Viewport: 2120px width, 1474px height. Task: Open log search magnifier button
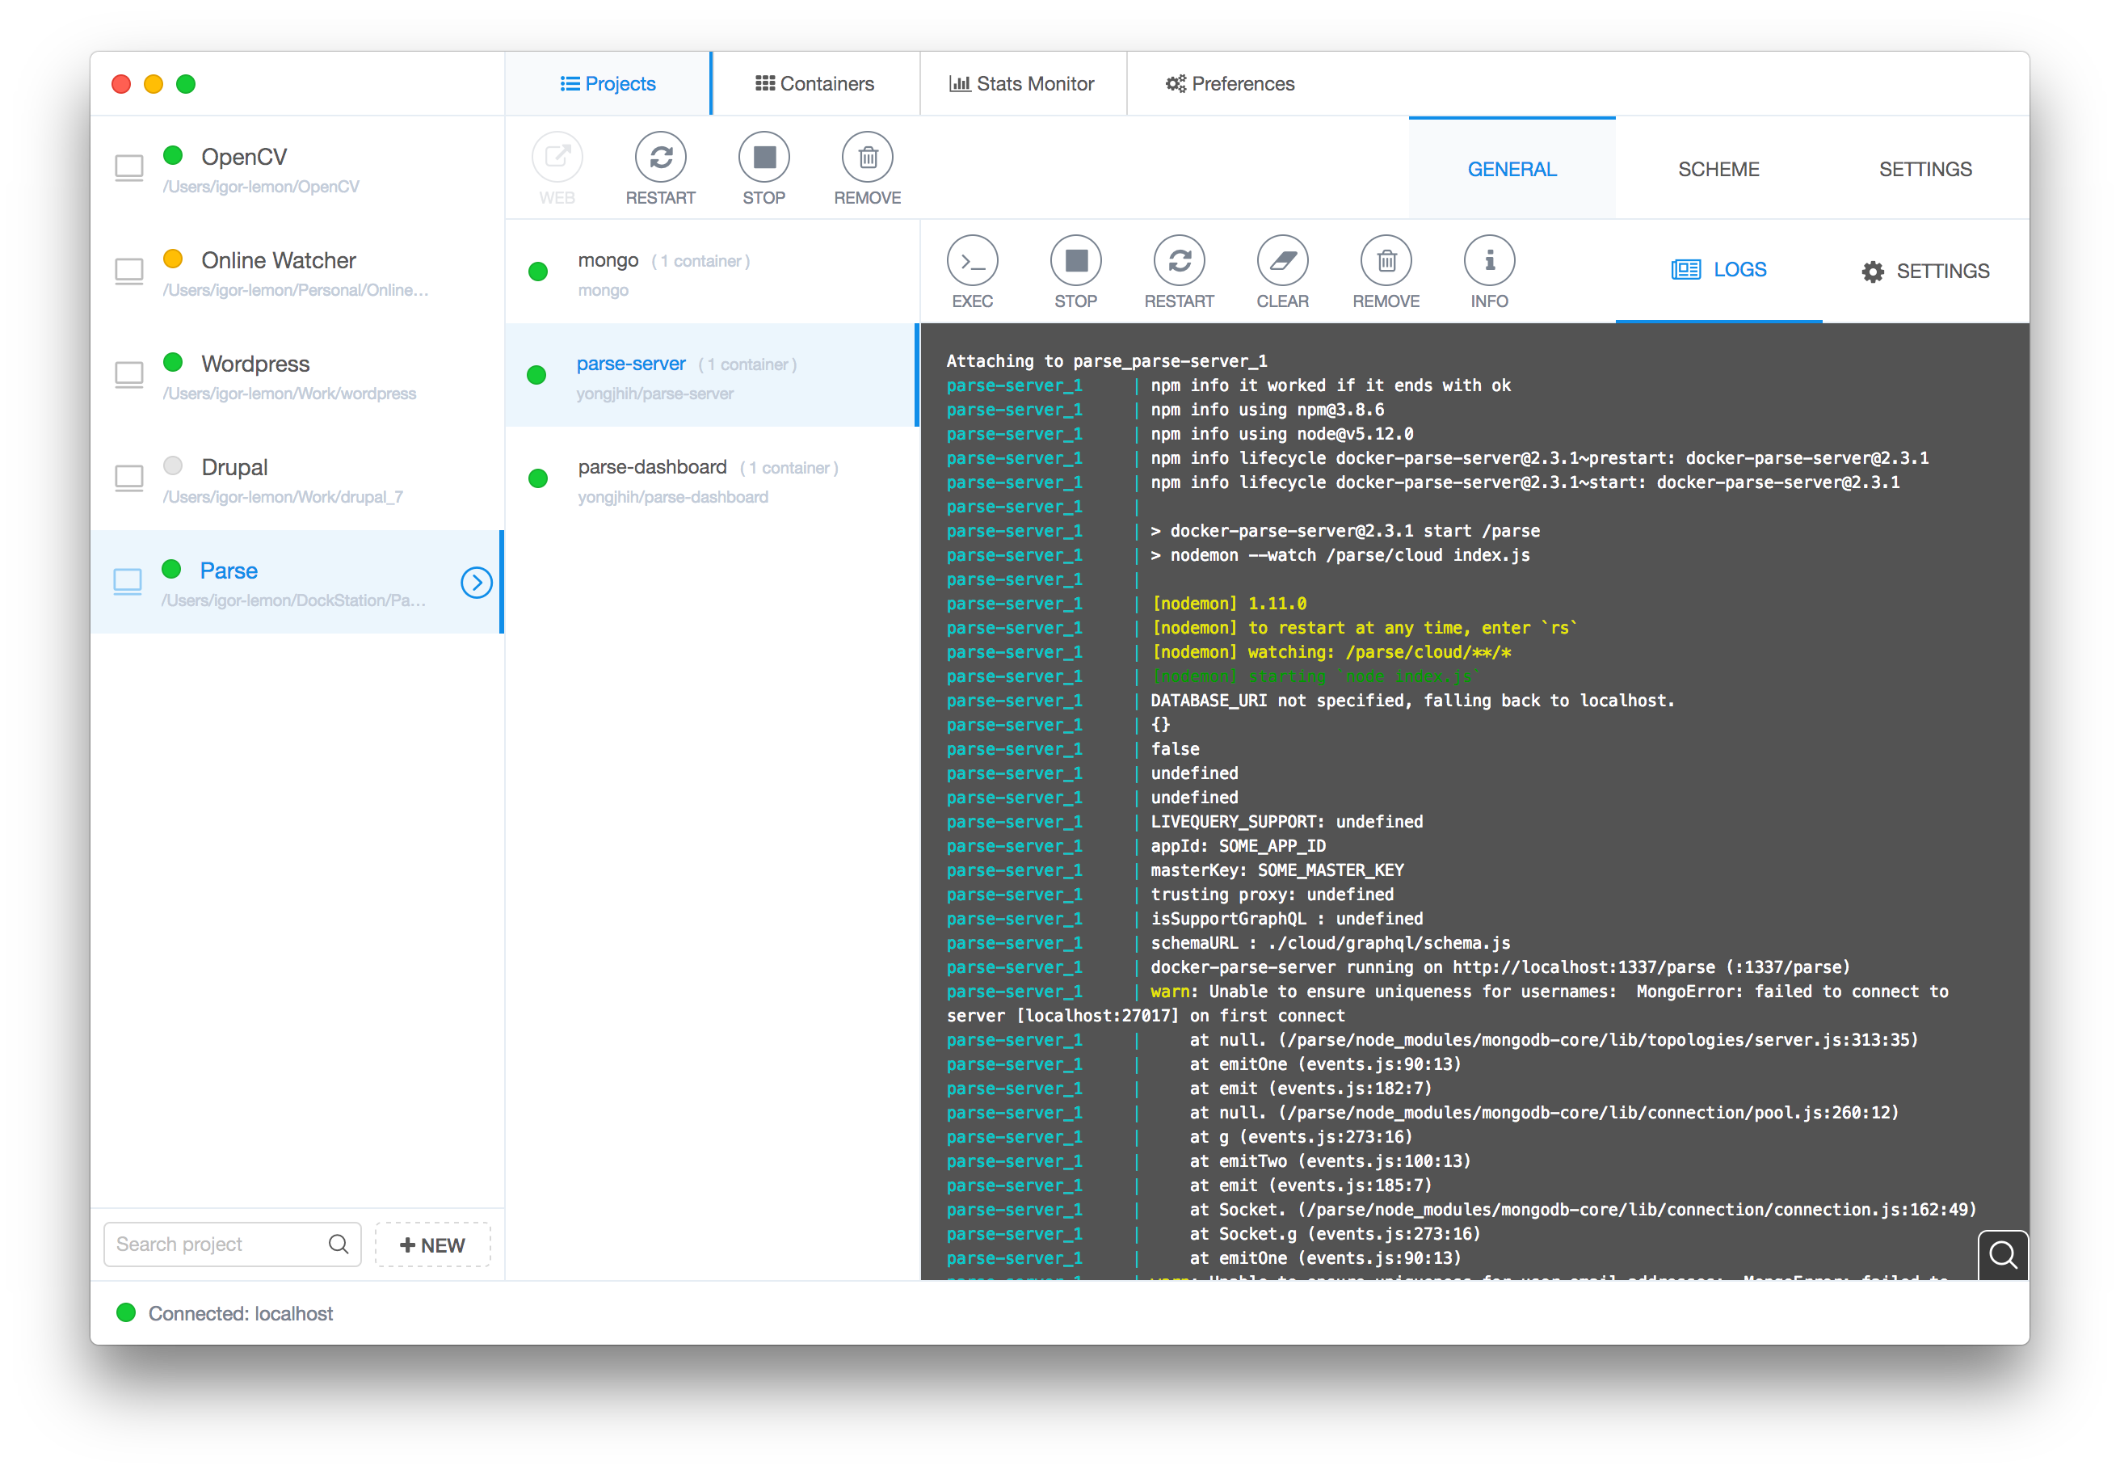point(2002,1254)
